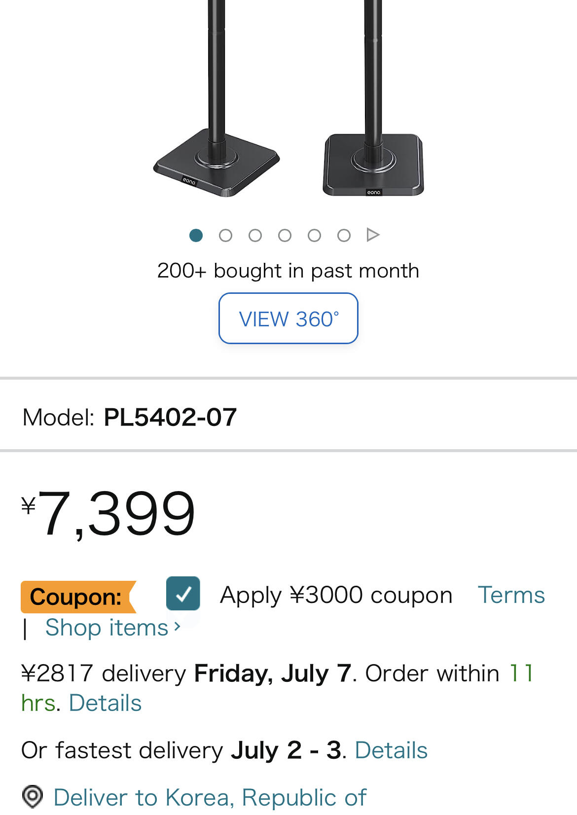This screenshot has width=577, height=815.
Task: Go to the fifth carousel dot
Action: click(x=314, y=235)
